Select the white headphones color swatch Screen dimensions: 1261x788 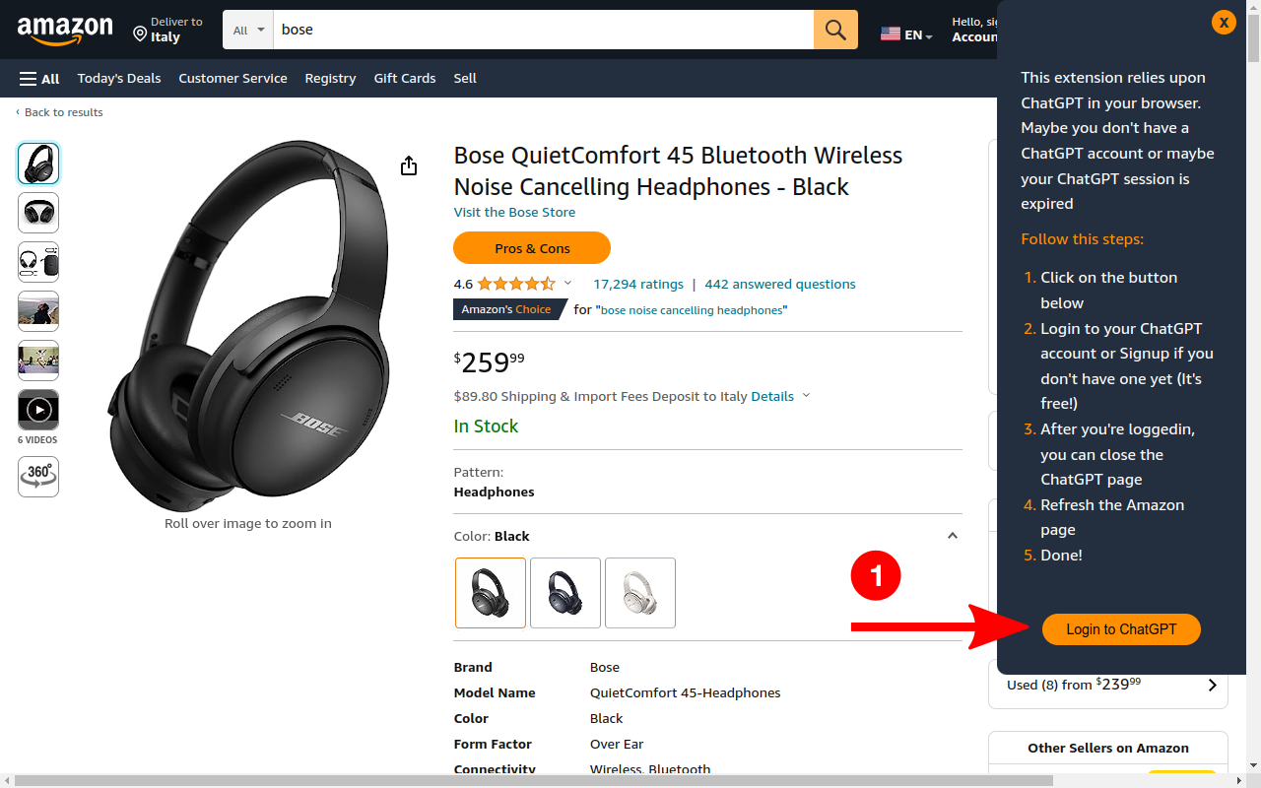[x=640, y=593]
